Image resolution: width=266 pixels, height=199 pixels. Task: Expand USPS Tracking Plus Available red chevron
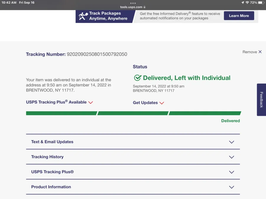(x=91, y=102)
